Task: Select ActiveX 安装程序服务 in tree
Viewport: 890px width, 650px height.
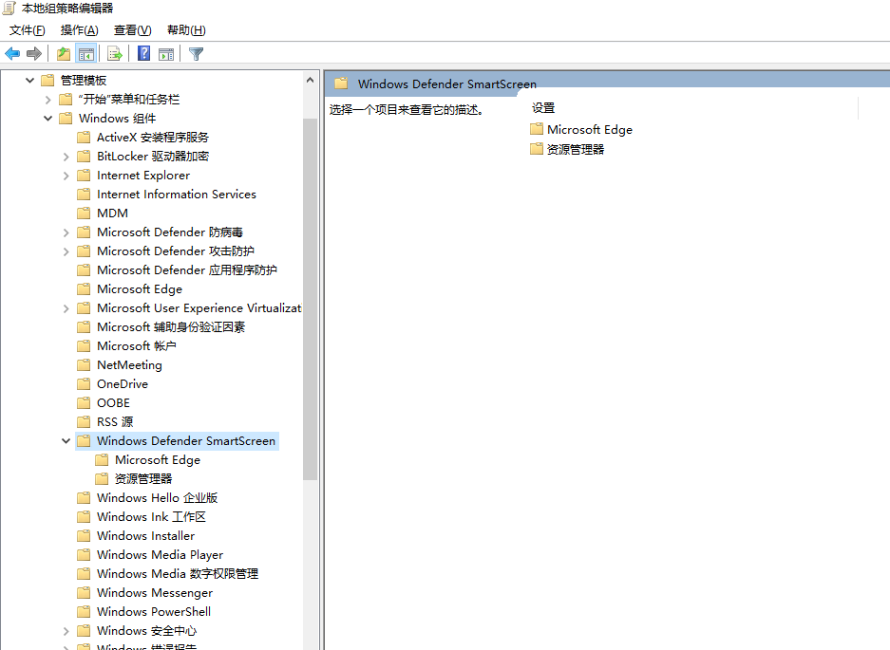Action: (x=153, y=138)
